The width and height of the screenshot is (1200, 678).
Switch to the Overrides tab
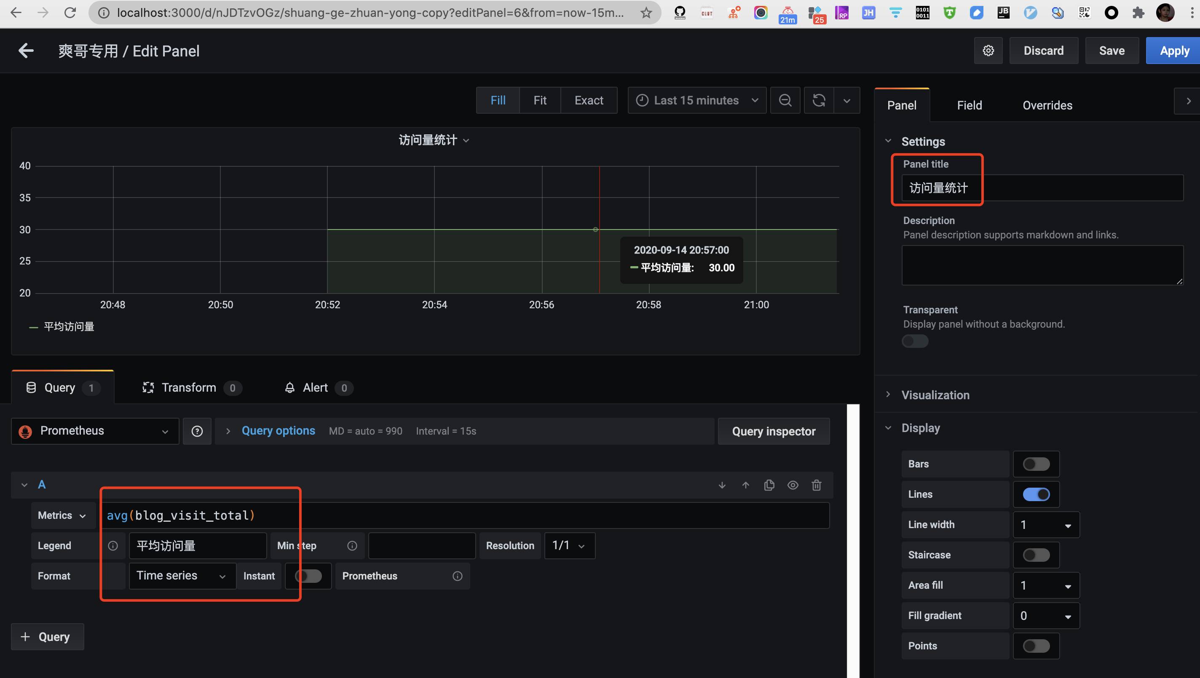(1047, 106)
